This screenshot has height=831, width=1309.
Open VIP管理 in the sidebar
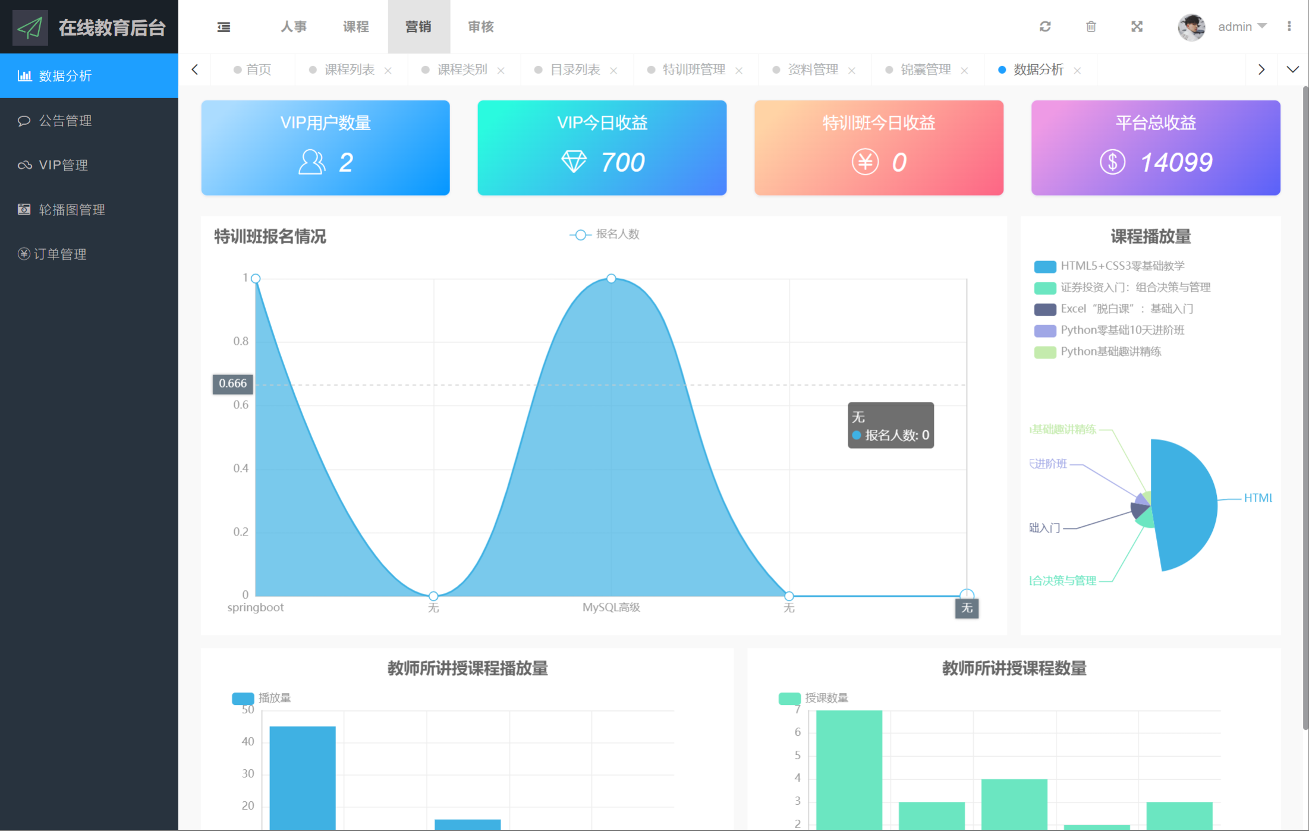(63, 165)
